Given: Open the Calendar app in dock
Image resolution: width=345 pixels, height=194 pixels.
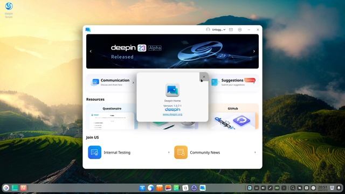Looking at the screenshot, I should click(185, 188).
